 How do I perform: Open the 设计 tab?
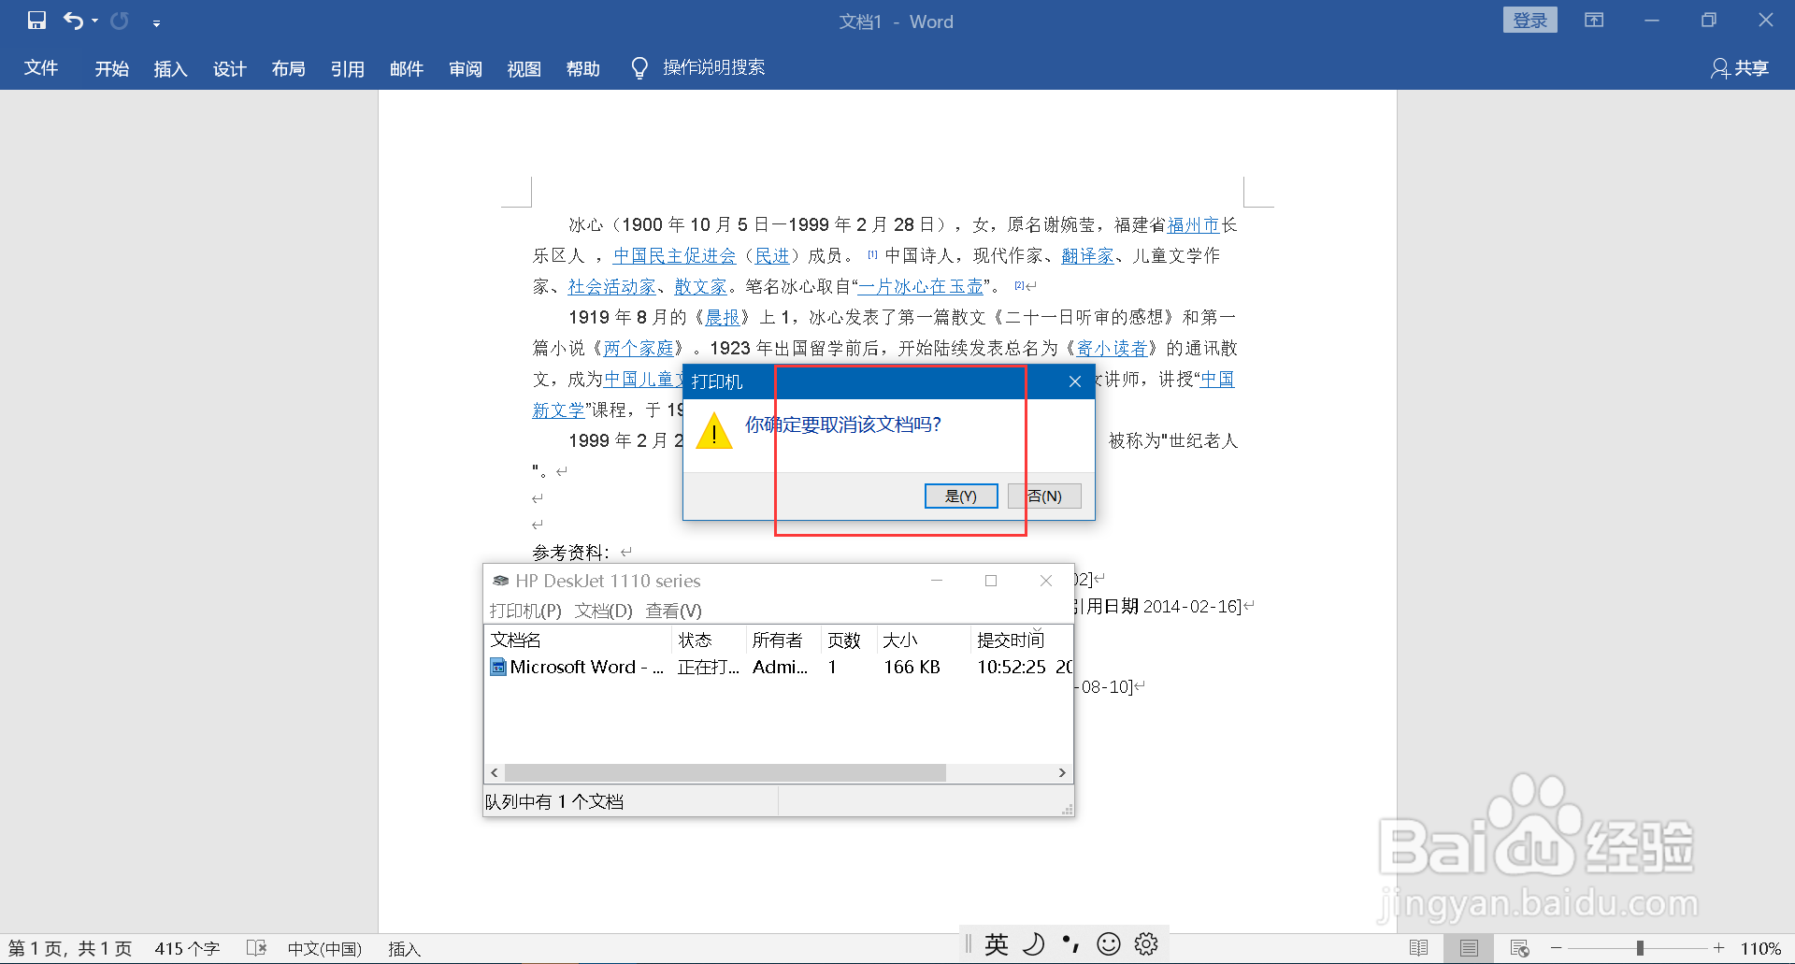(x=230, y=68)
